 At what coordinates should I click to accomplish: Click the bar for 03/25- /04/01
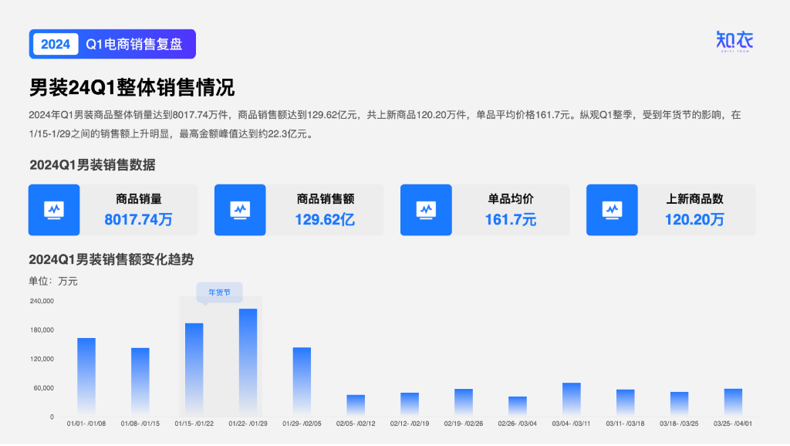pos(733,402)
